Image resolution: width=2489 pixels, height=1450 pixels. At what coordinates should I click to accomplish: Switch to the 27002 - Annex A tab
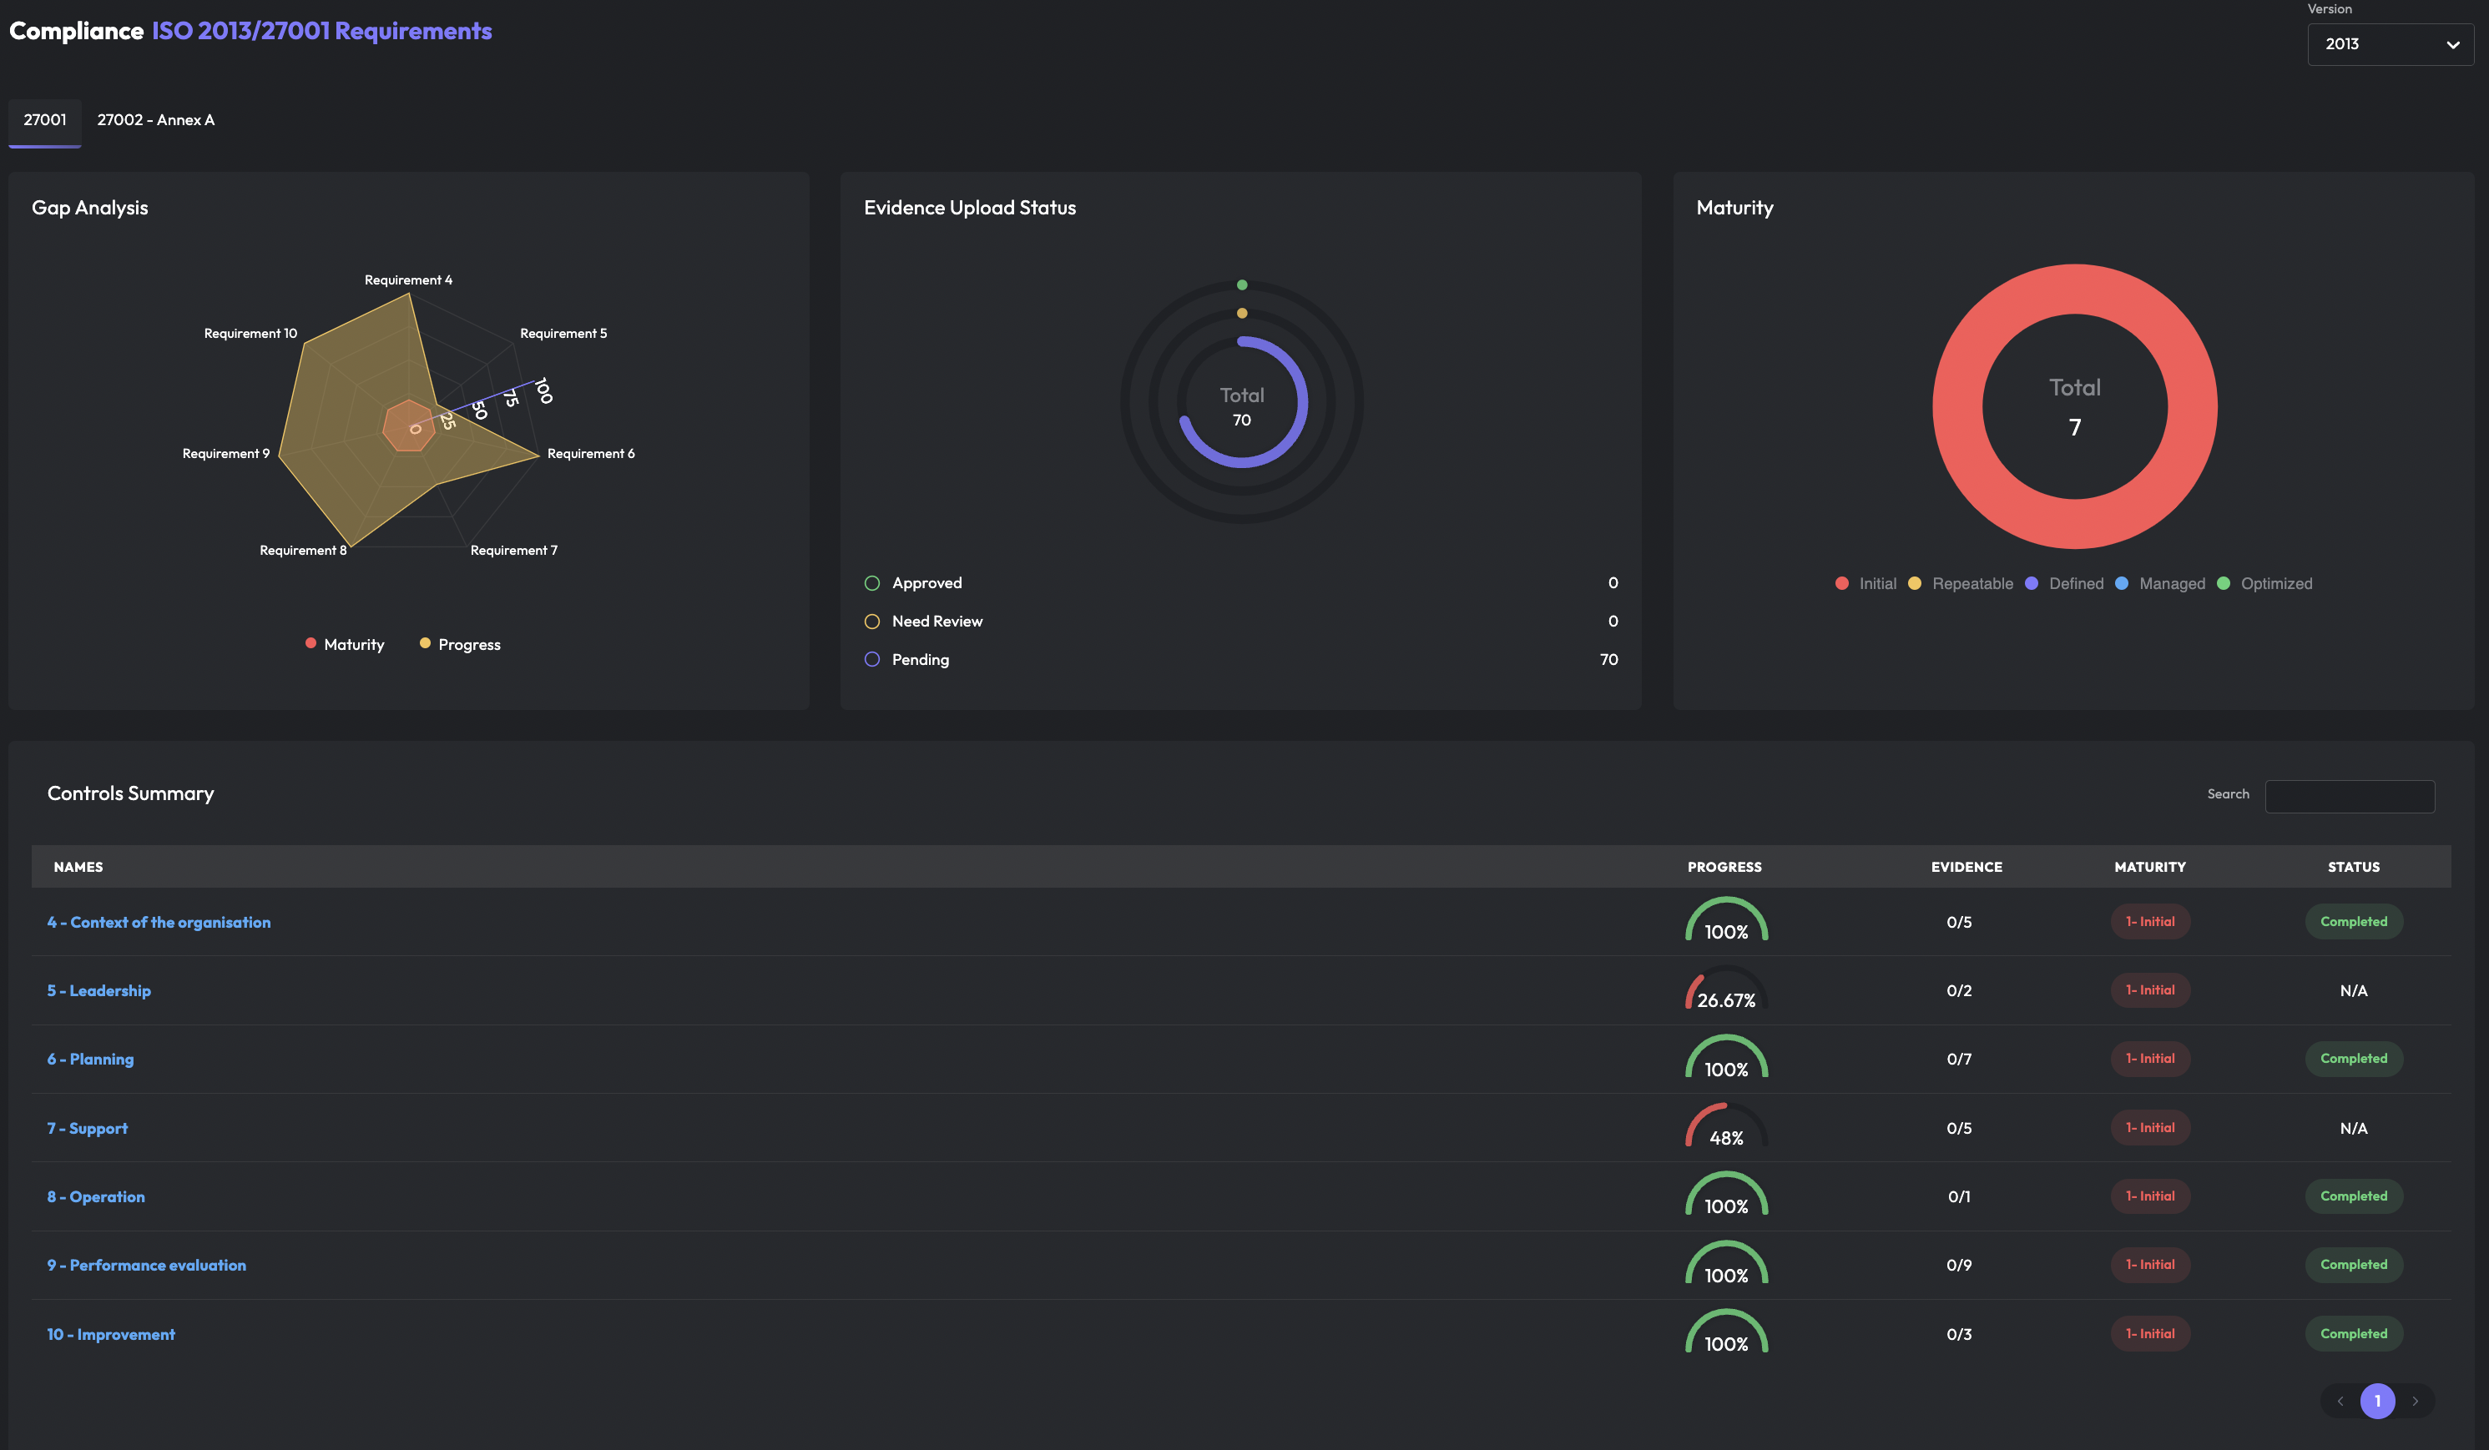(156, 120)
